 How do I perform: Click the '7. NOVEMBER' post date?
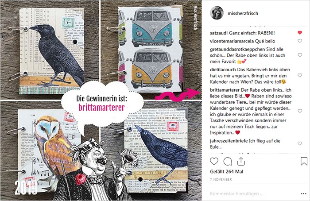tap(221, 179)
